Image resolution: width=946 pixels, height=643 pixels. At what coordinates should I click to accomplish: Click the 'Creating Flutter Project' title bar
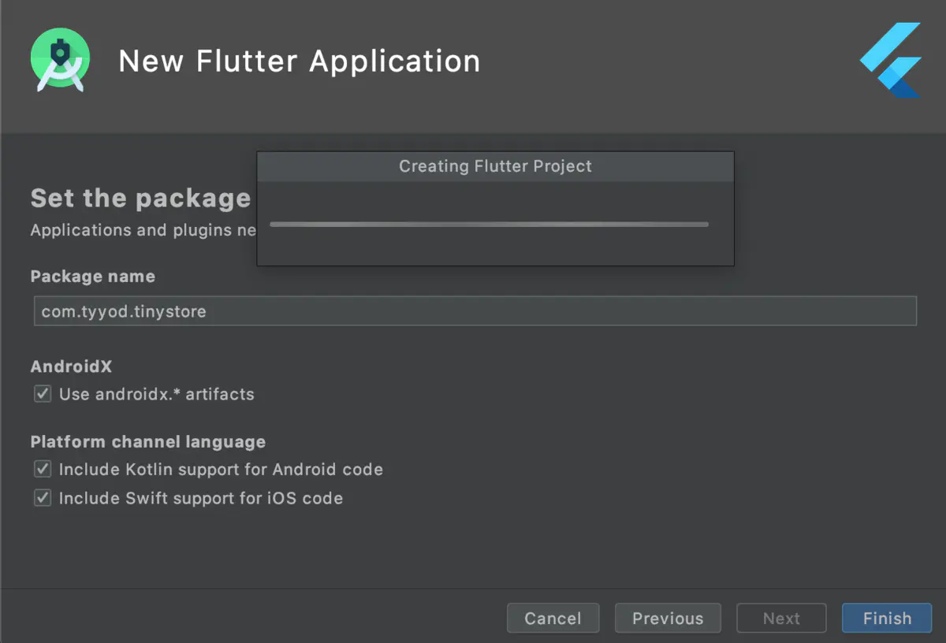point(495,166)
